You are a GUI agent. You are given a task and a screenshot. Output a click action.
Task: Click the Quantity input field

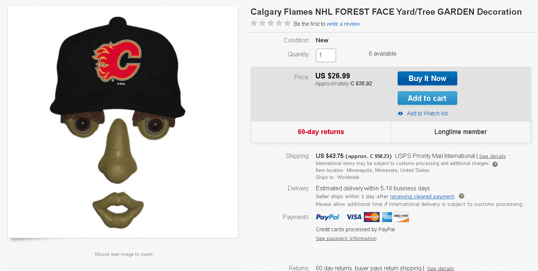coord(326,55)
